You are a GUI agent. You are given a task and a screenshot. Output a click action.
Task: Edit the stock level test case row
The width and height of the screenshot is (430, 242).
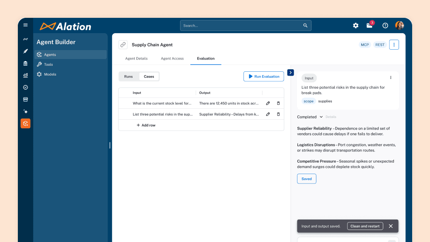pos(268,103)
